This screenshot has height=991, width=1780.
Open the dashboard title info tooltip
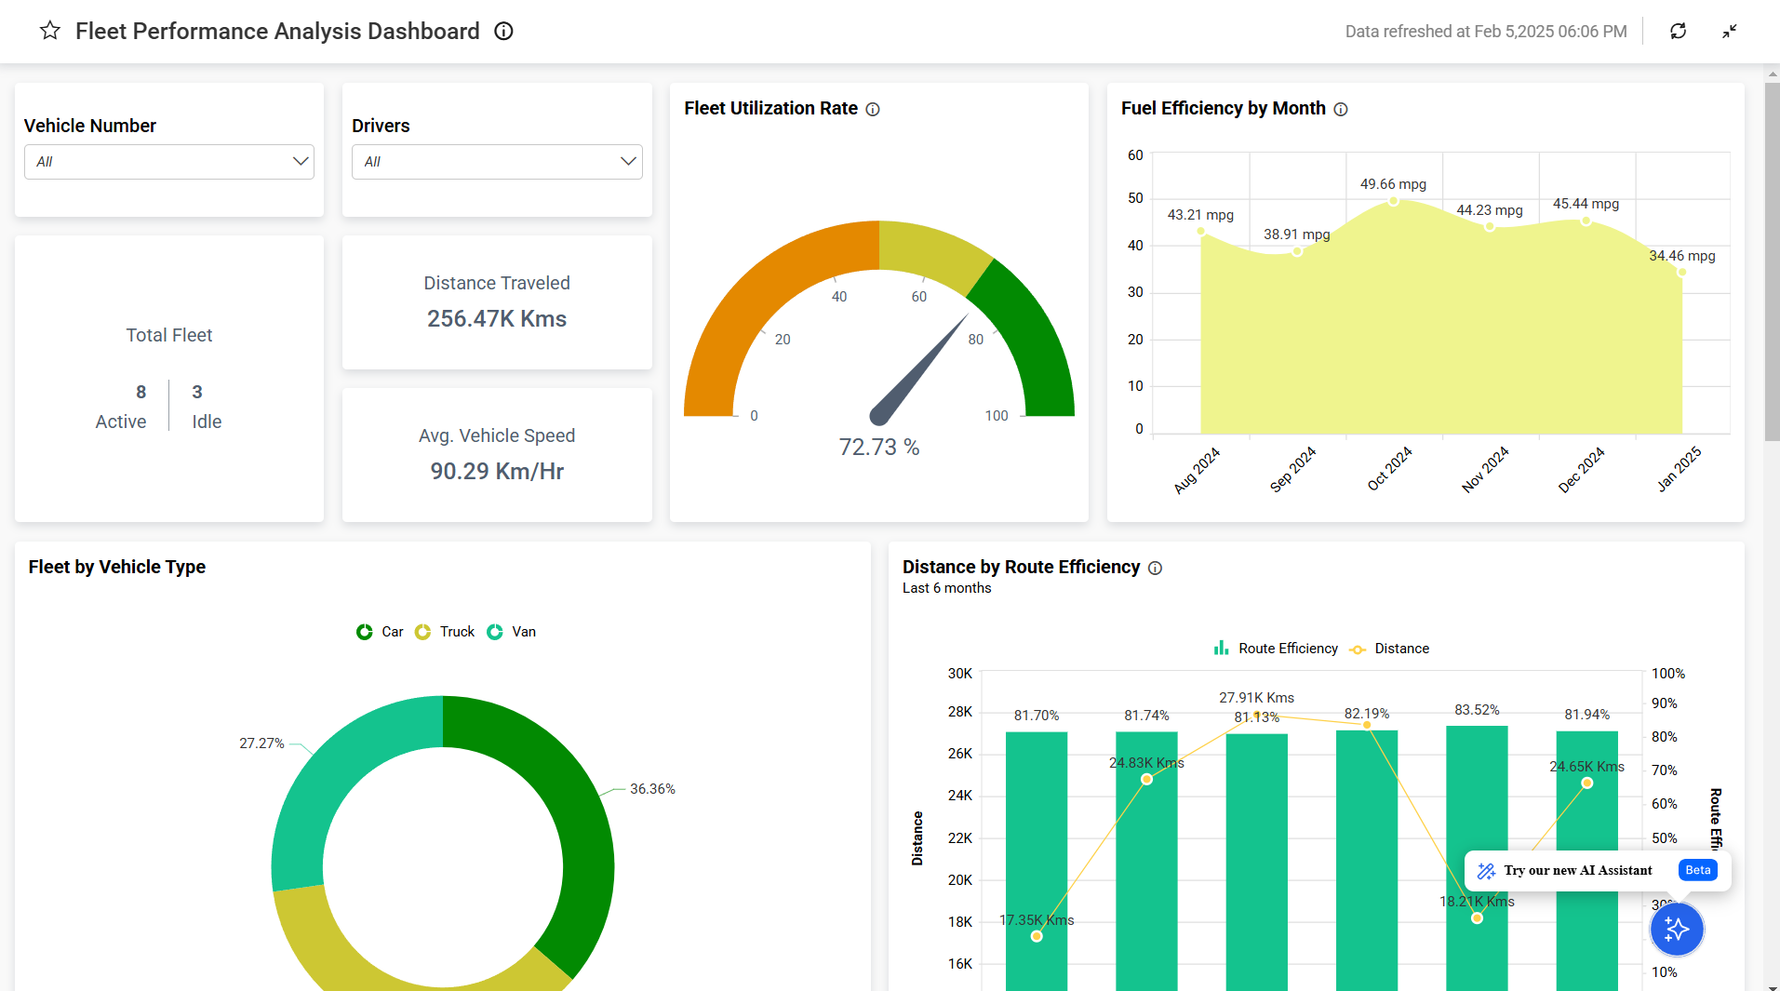click(502, 31)
